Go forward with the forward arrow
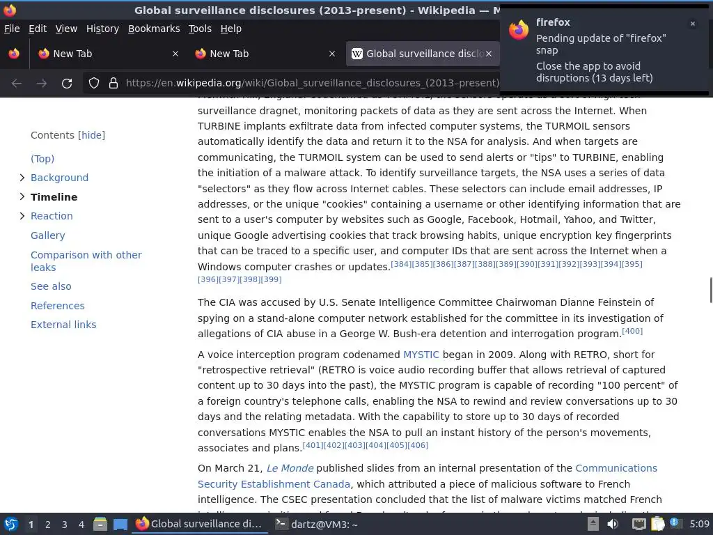The height and width of the screenshot is (535, 713). tap(42, 84)
